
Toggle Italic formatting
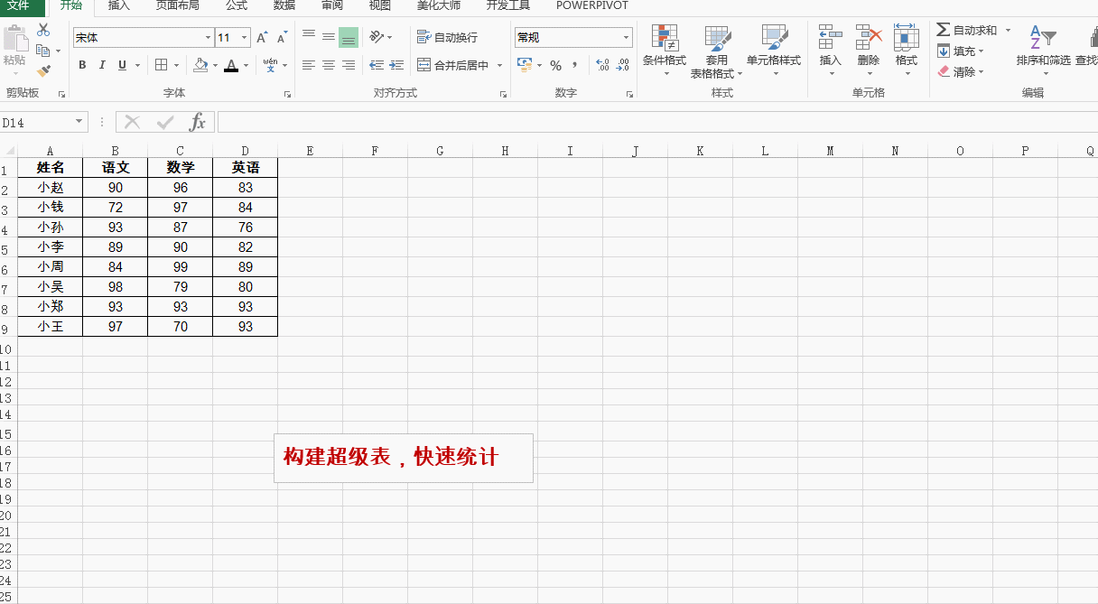[102, 65]
